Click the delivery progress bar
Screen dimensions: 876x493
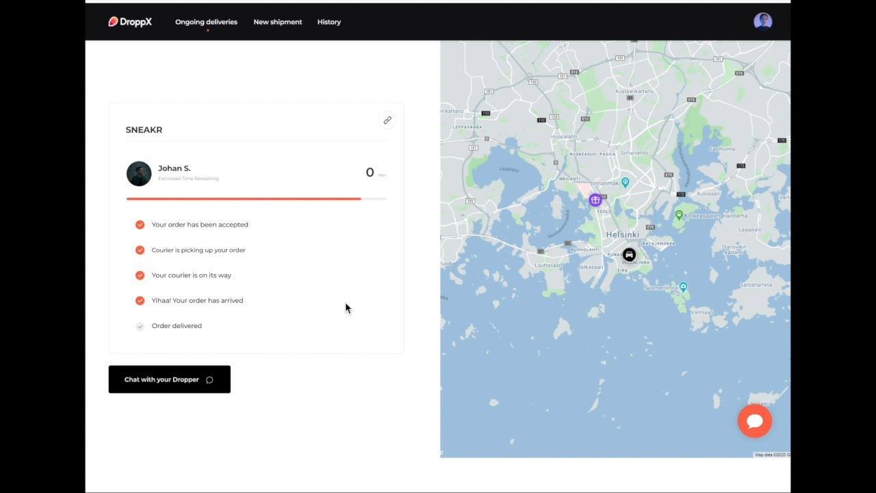coord(257,199)
